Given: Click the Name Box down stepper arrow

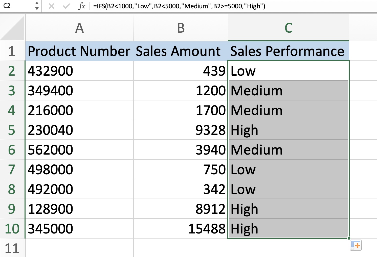Looking at the screenshot, I should pos(37,9).
